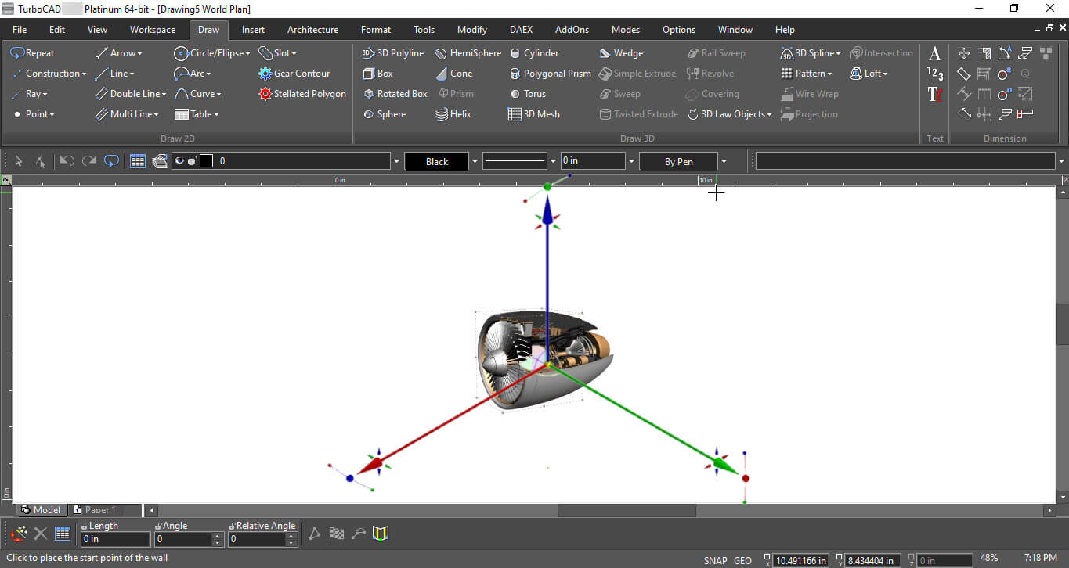
Task: Click the Radius dimension icon
Action: (x=1004, y=74)
